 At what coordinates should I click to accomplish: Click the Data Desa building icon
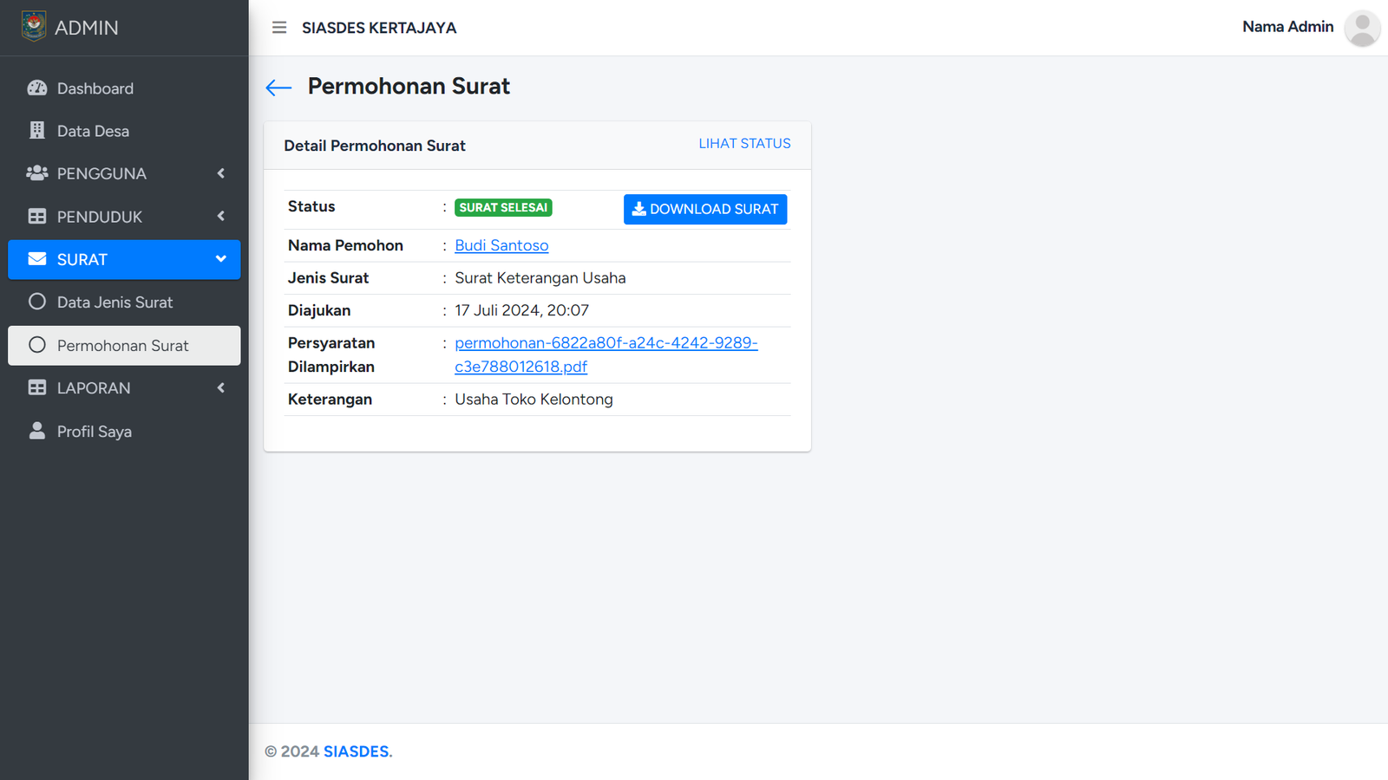click(37, 131)
